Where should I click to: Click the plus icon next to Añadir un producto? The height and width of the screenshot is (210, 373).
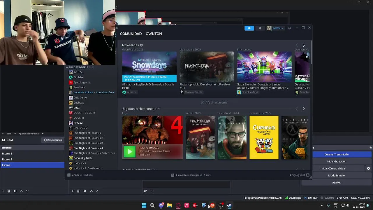[69, 175]
